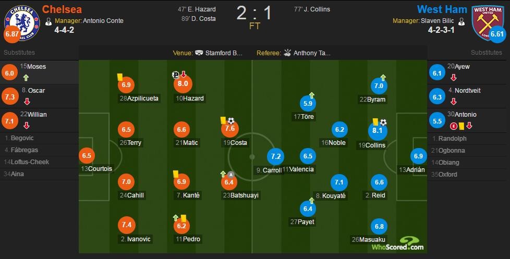Viewport: 510px width, 259px height.
Task: Click the goal ball icon above Costa
Action: pyautogui.click(x=231, y=121)
